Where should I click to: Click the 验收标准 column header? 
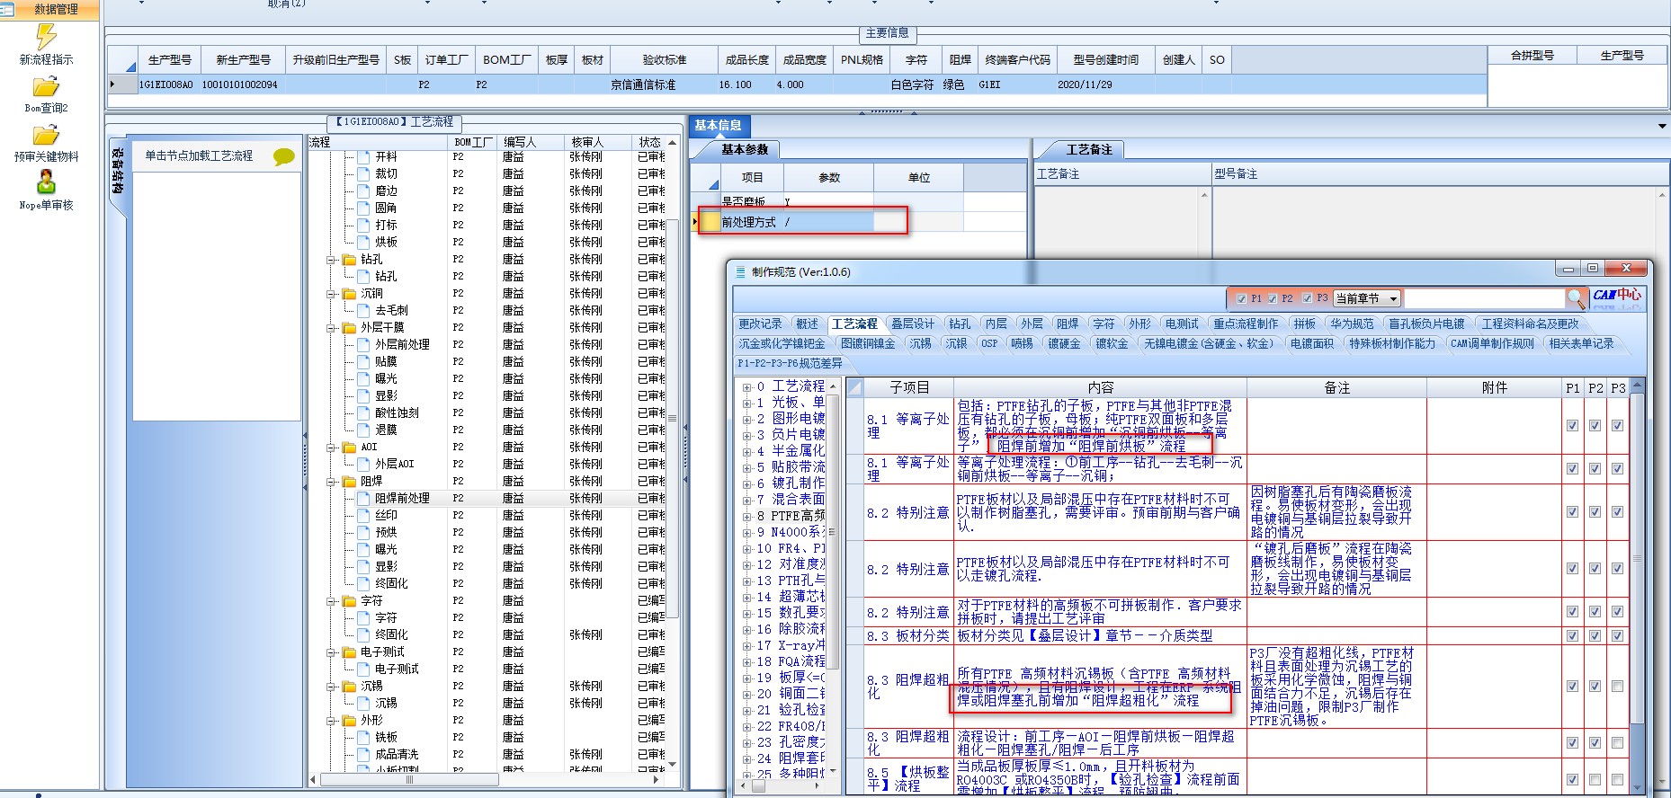tap(665, 60)
